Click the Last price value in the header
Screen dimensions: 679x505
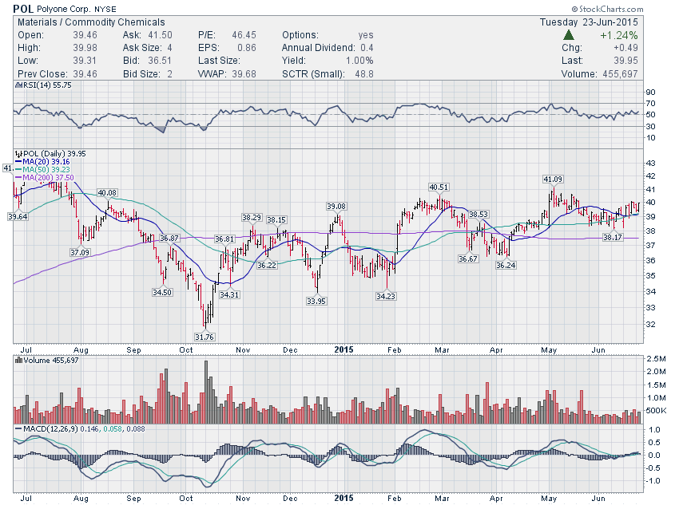pyautogui.click(x=625, y=61)
